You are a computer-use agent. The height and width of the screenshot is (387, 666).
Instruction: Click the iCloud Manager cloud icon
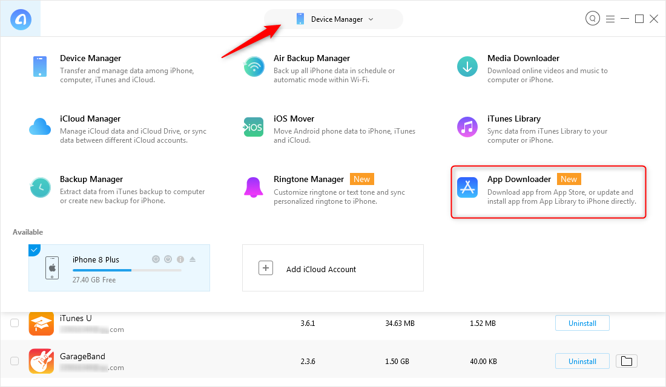point(40,127)
